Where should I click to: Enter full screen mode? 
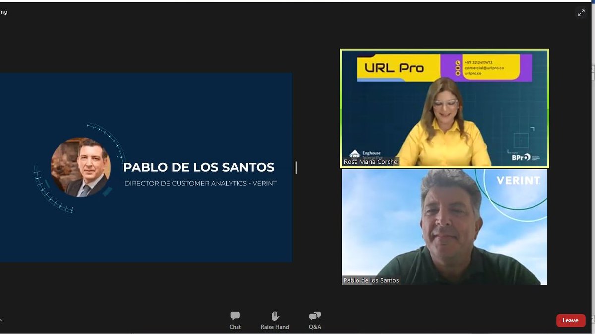coord(581,13)
